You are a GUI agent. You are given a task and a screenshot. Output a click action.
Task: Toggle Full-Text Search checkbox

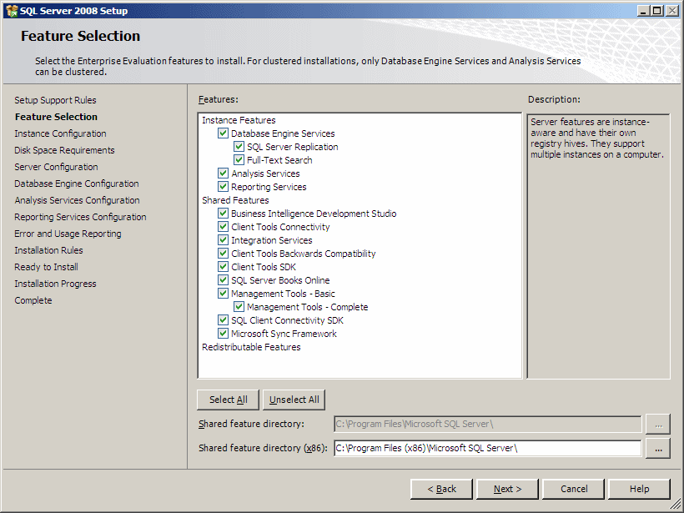(239, 159)
